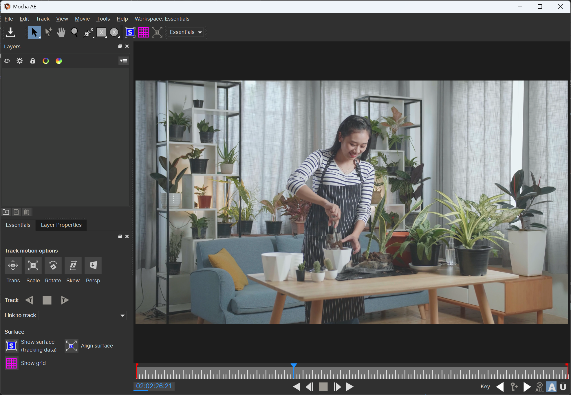Switch to Layer Properties tab

click(x=61, y=225)
